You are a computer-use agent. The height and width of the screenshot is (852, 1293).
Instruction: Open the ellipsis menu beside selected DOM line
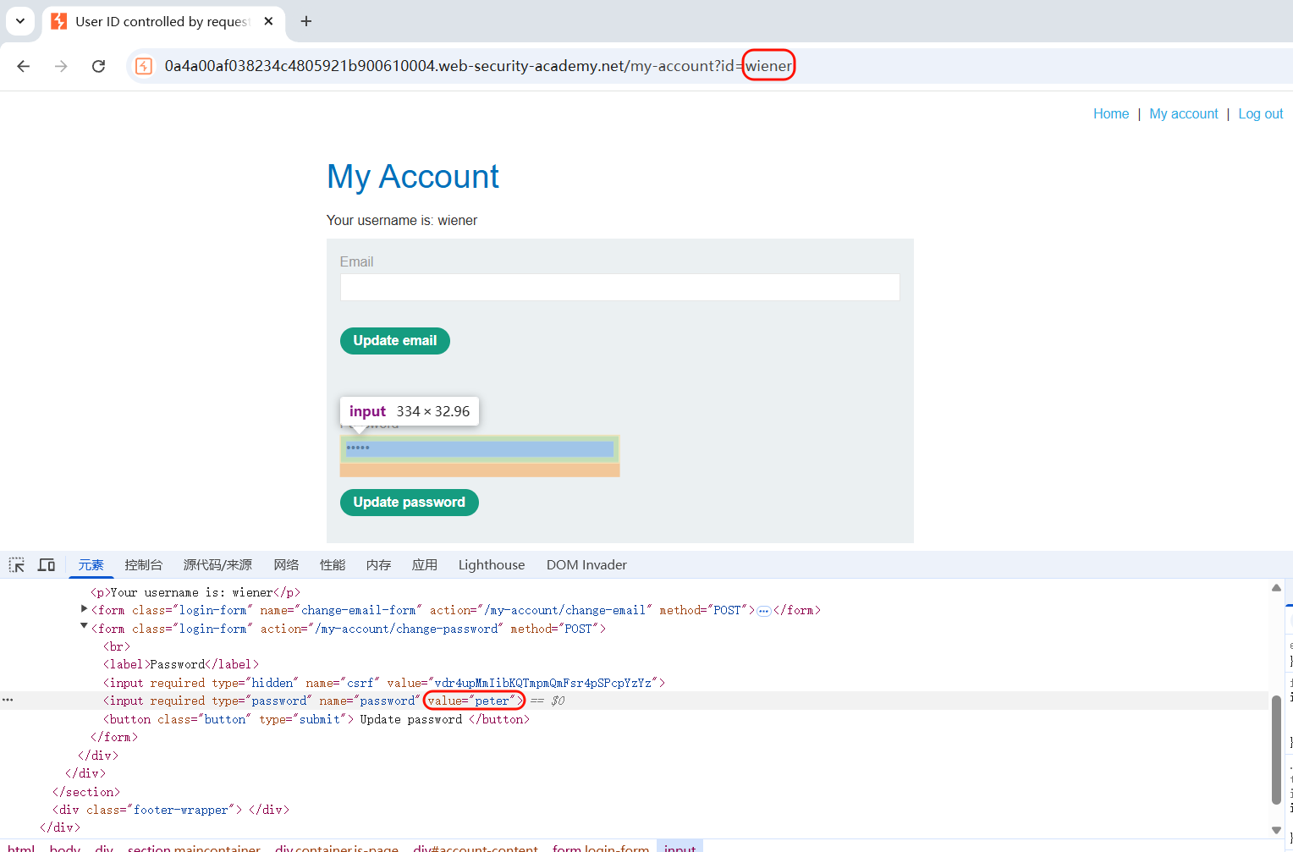8,701
